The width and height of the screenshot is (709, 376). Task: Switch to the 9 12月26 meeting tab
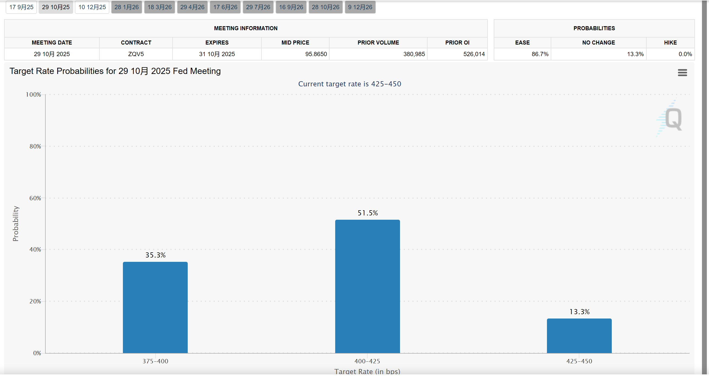360,7
